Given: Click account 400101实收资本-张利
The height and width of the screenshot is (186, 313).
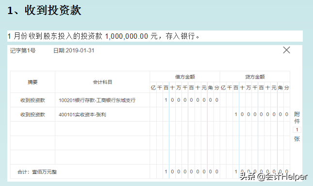Looking at the screenshot, I should 82,114.
